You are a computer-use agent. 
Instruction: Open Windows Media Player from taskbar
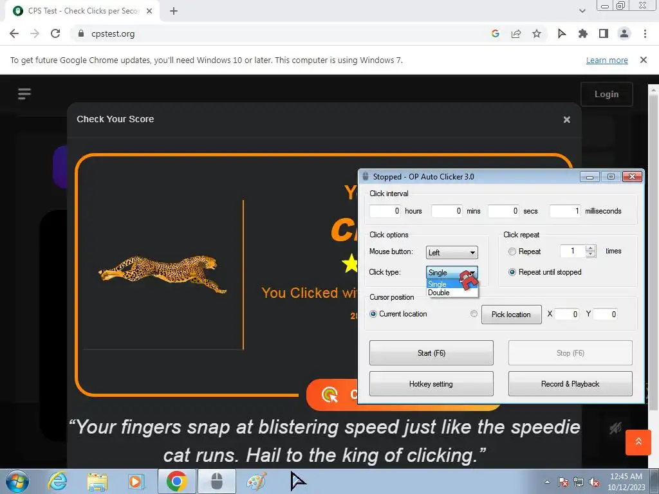click(x=136, y=482)
